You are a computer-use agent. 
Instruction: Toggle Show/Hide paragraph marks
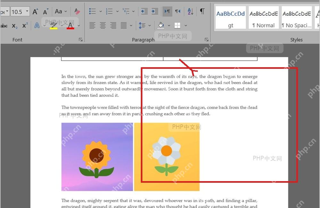[x=202, y=11]
